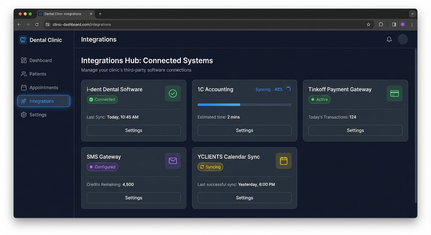Screen dimensions: 431x235
Task: Open the browser extensions puzzle icon
Action: (381, 24)
